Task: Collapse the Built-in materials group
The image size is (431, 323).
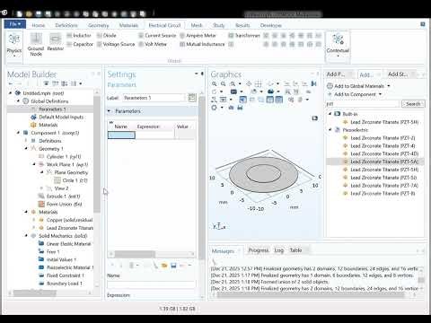Action: point(330,114)
